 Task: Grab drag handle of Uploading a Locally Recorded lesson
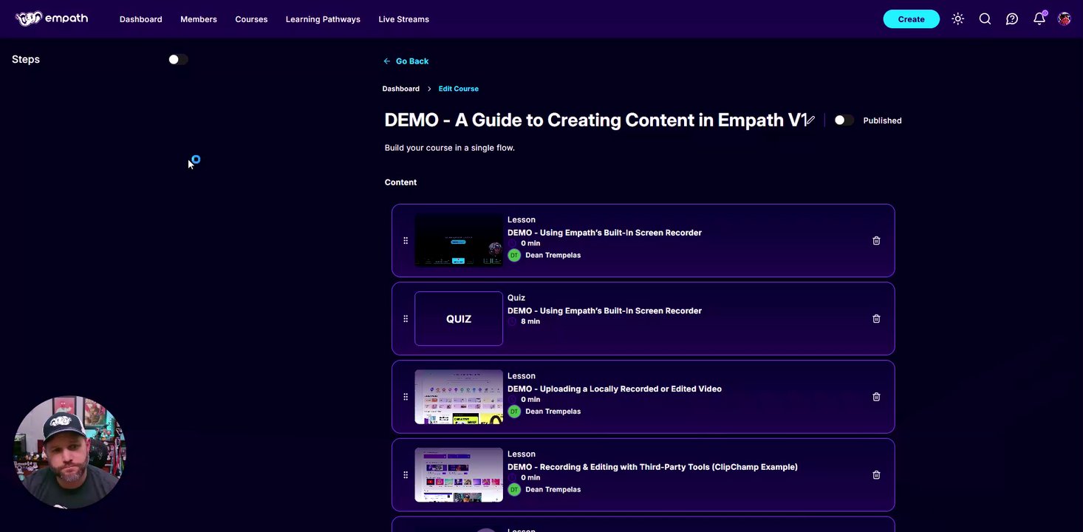(406, 397)
